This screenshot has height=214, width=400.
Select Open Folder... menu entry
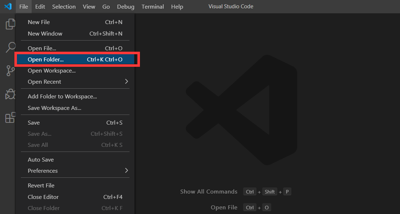click(75, 59)
